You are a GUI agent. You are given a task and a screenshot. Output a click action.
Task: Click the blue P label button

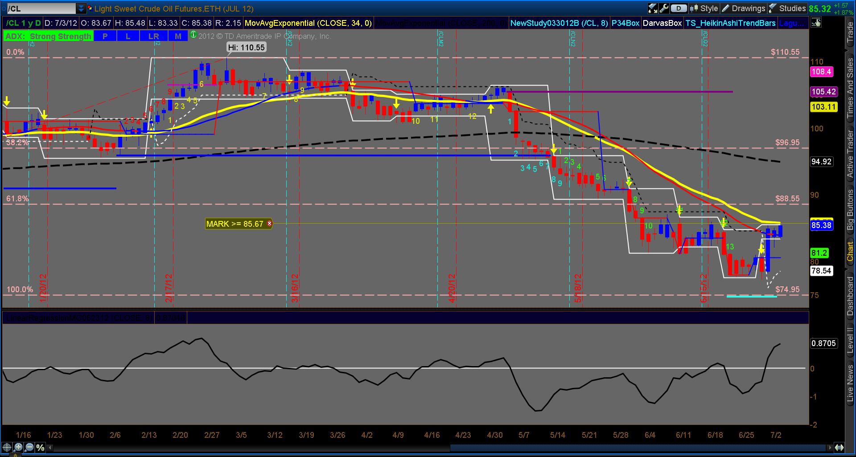[x=105, y=36]
